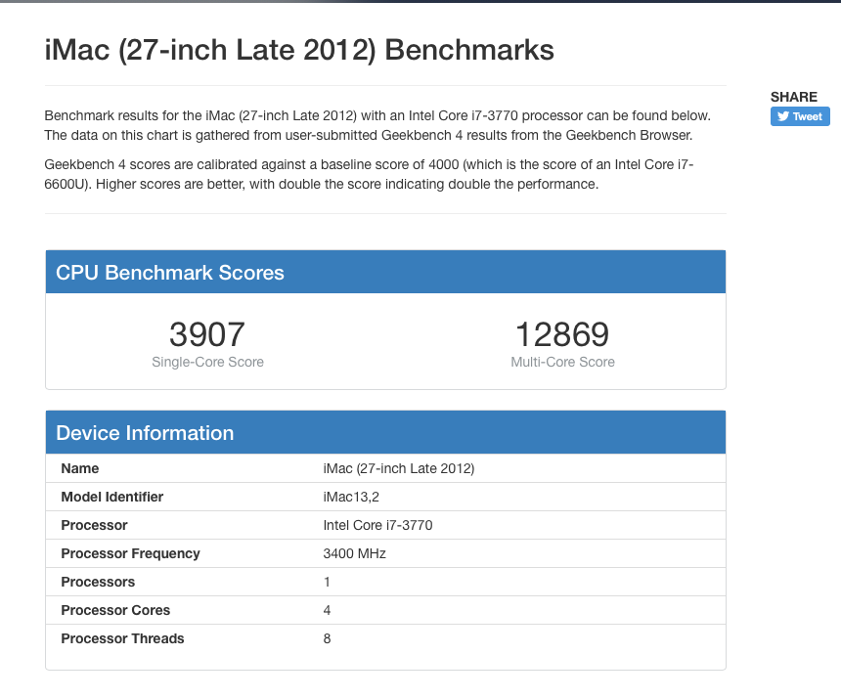841x698 pixels.
Task: Click the single-core score 3907
Action: pos(207,334)
